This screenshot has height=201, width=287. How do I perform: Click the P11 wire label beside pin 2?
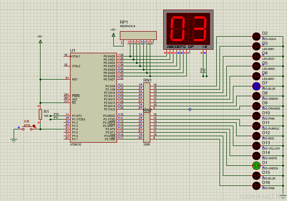56,118
